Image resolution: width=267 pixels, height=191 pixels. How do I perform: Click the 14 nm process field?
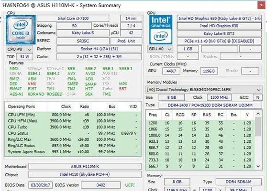[131, 18]
